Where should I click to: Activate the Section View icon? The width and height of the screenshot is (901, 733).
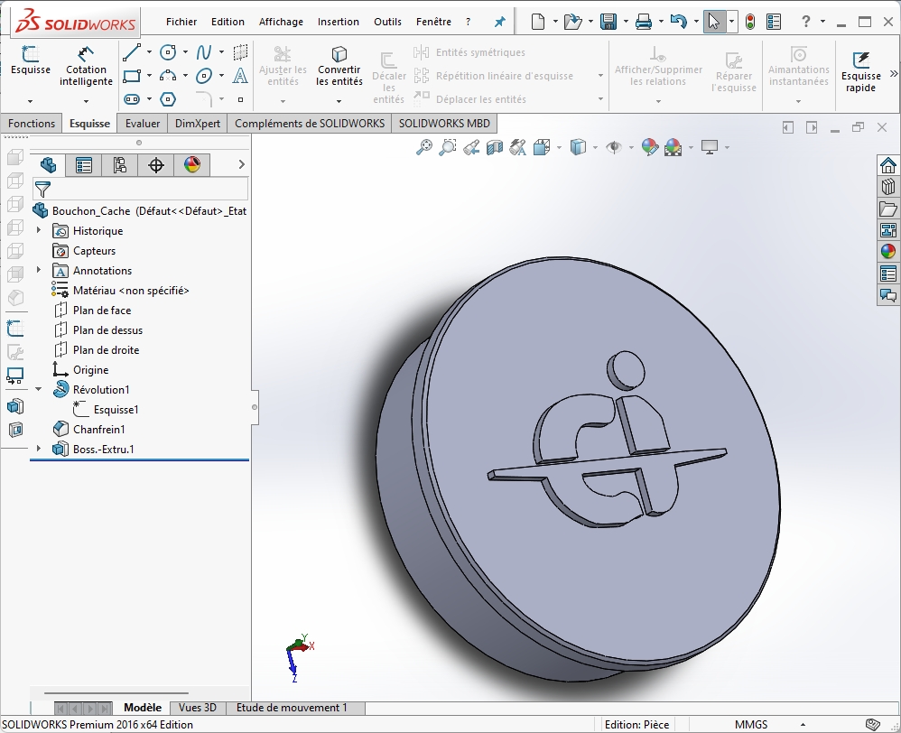[x=494, y=147]
